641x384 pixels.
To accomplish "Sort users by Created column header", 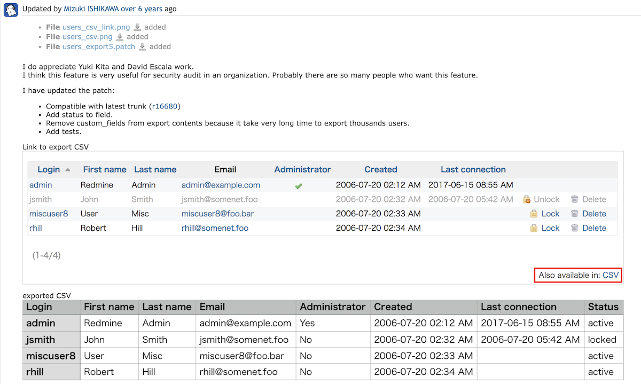I will 380,169.
